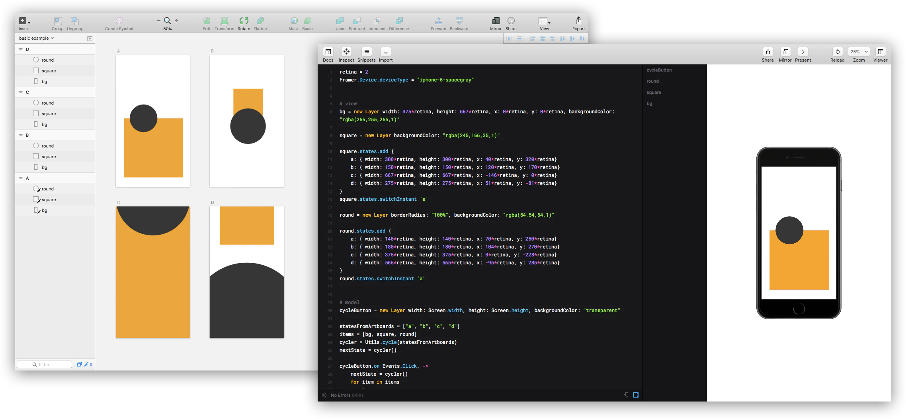Select the Subtract boolean icon
This screenshot has width=906, height=419.
pos(357,22)
